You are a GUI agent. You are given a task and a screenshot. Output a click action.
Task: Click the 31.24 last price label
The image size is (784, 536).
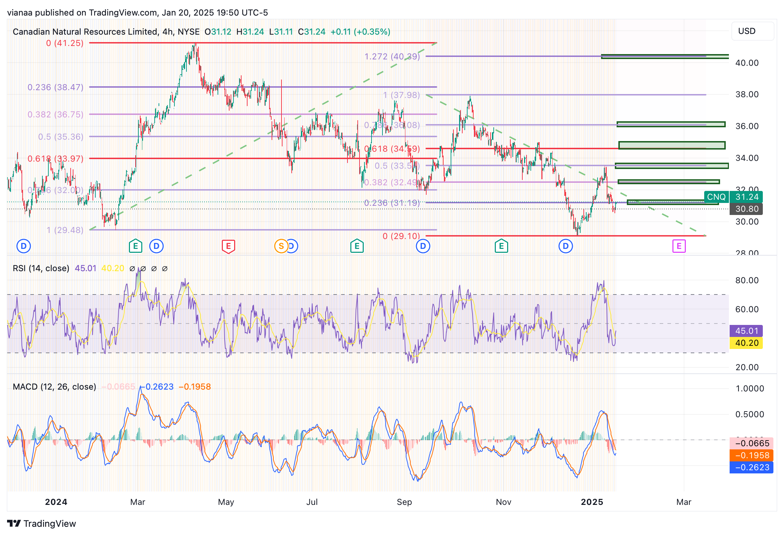[747, 197]
